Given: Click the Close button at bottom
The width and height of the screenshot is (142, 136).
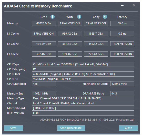Looking at the screenshot, I should (x=128, y=128).
